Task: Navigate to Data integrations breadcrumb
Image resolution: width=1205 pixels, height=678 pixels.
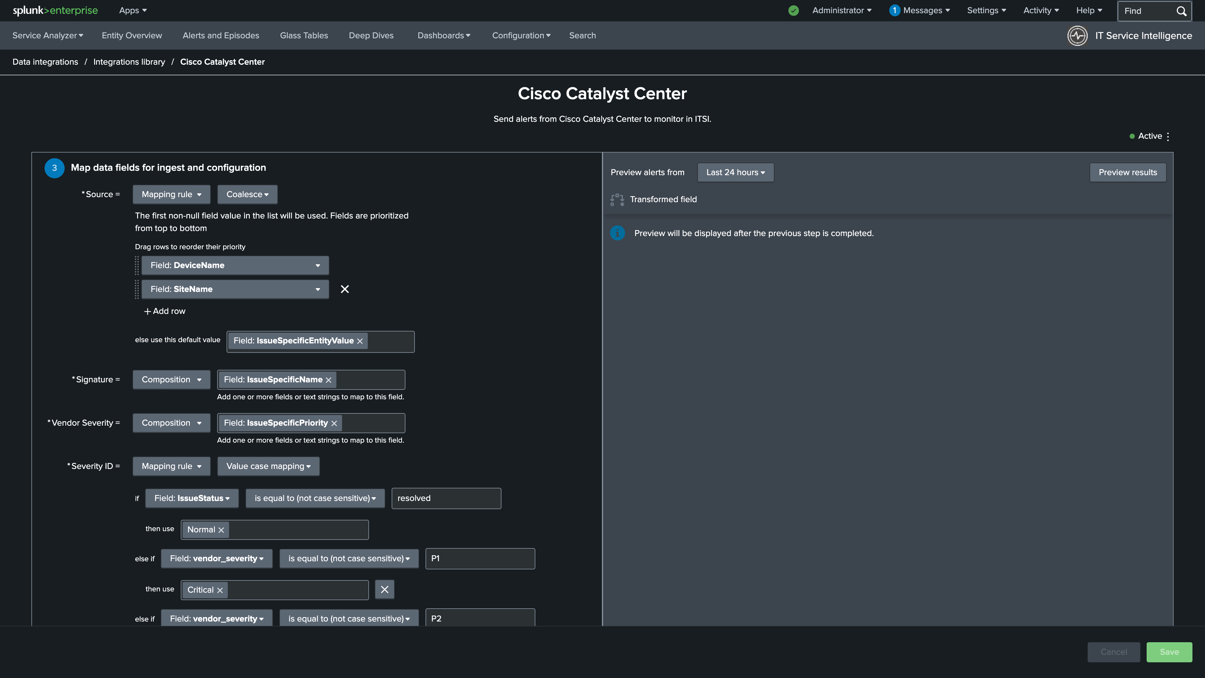Action: [46, 62]
